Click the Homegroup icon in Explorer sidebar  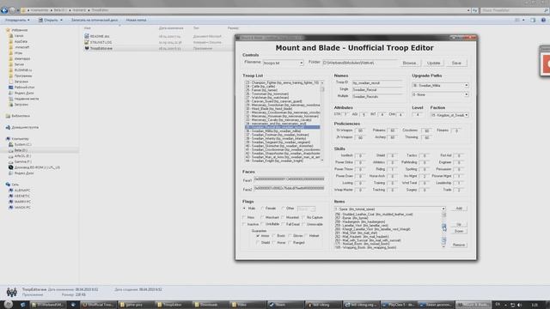tap(8, 128)
